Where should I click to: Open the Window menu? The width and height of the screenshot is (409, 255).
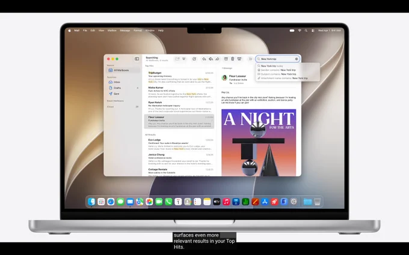pos(150,31)
